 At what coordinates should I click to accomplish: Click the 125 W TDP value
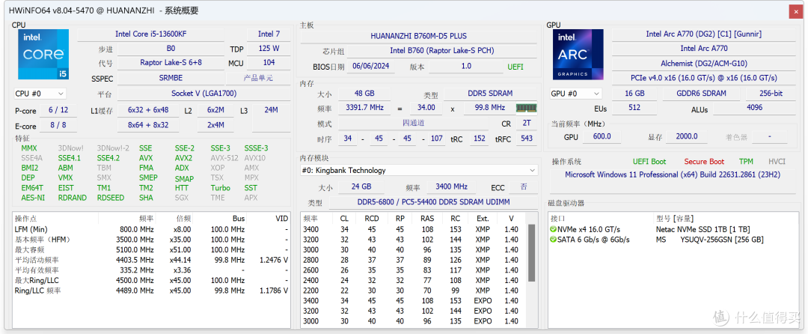click(x=269, y=49)
